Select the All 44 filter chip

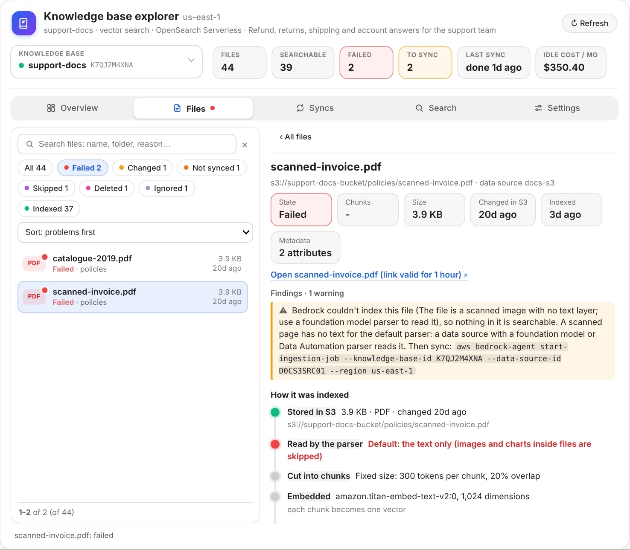pyautogui.click(x=35, y=168)
